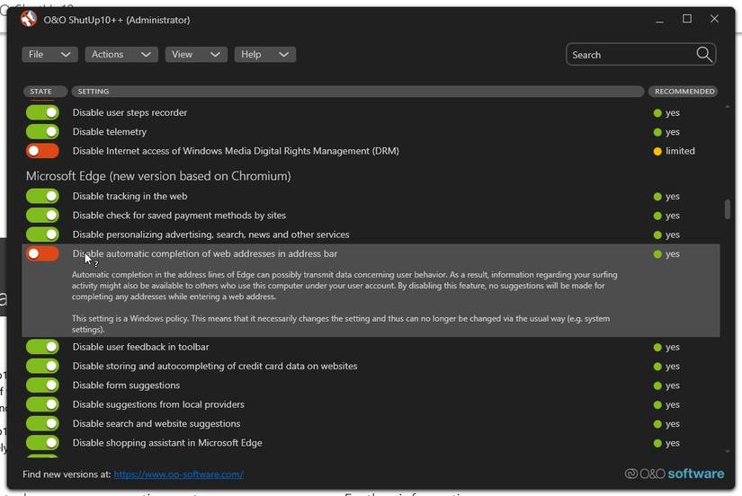Image resolution: width=742 pixels, height=496 pixels.
Task: Toggle Disable user steps recorder switch
Action: pos(42,112)
